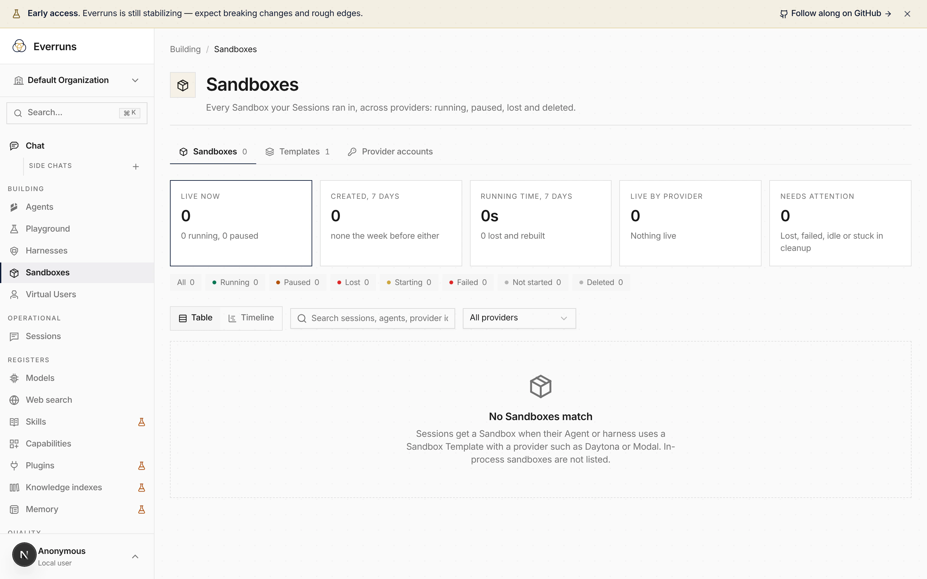This screenshot has width=927, height=579.
Task: Select Virtual Users in the sidebar
Action: click(x=77, y=294)
